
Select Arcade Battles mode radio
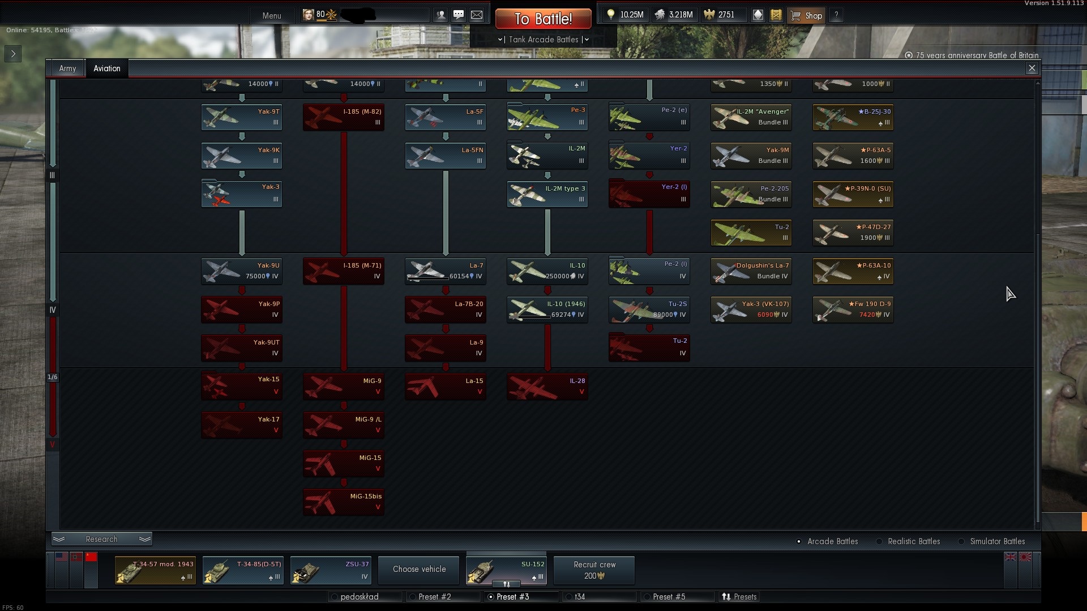click(799, 541)
